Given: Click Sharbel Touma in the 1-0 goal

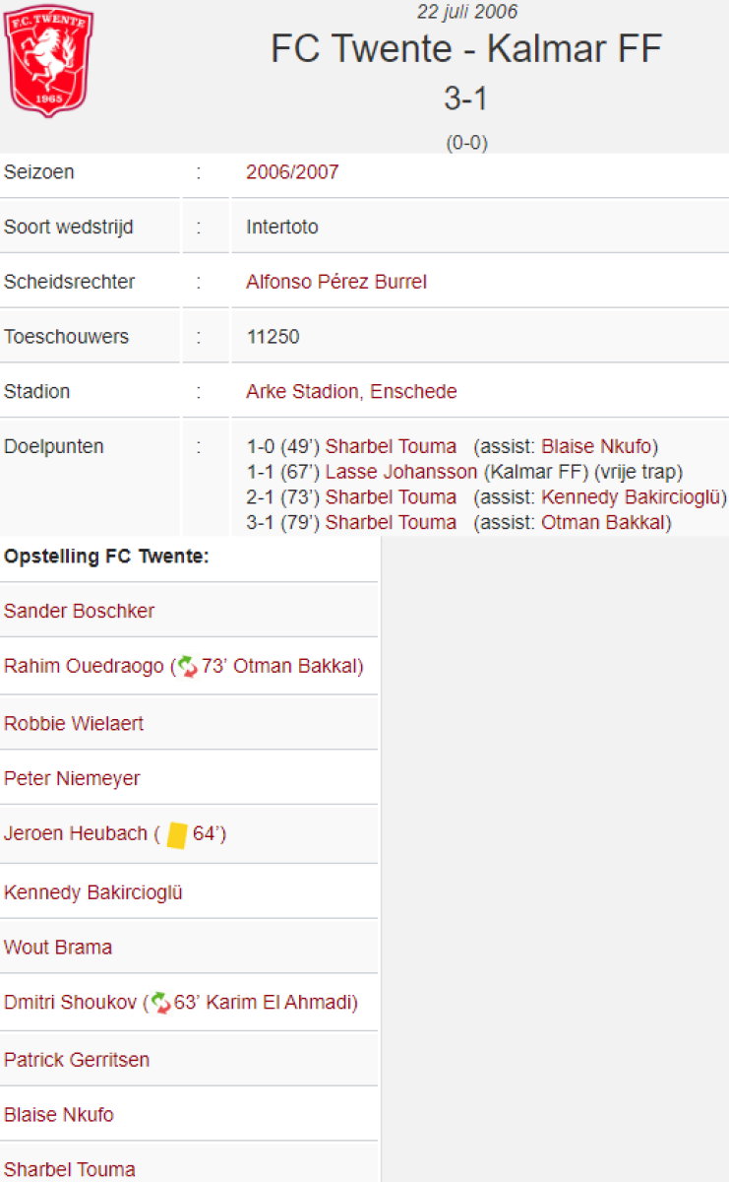Looking at the screenshot, I should click(391, 446).
